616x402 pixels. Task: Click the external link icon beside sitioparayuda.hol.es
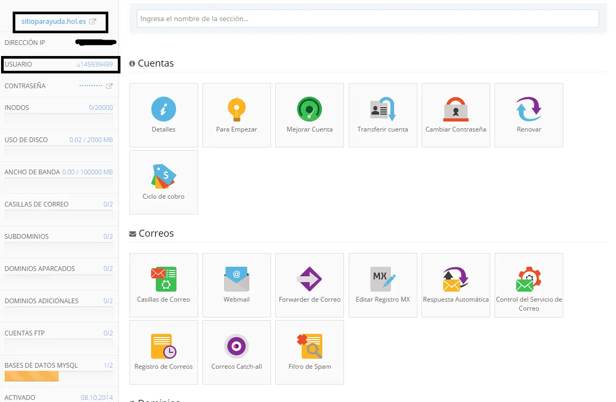(x=92, y=22)
